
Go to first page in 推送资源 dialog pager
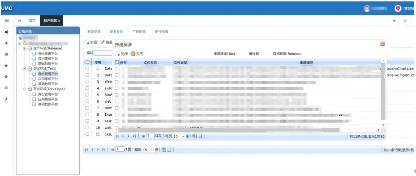(x=117, y=136)
